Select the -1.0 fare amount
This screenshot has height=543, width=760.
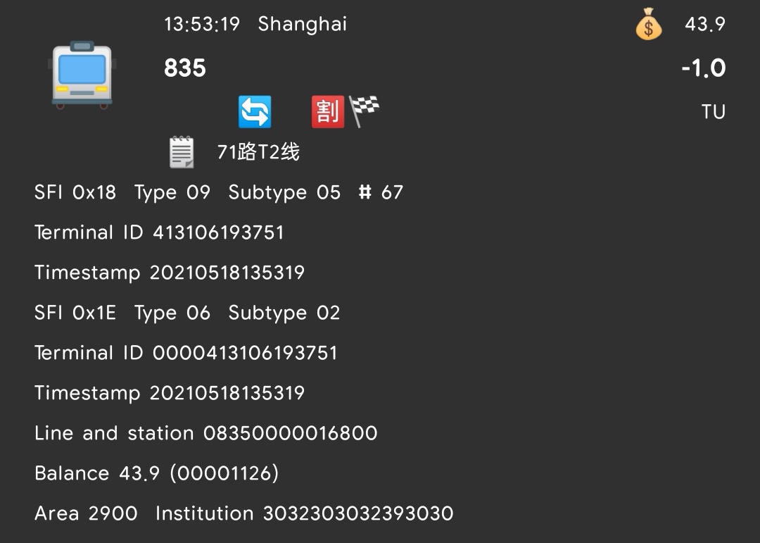coord(703,68)
